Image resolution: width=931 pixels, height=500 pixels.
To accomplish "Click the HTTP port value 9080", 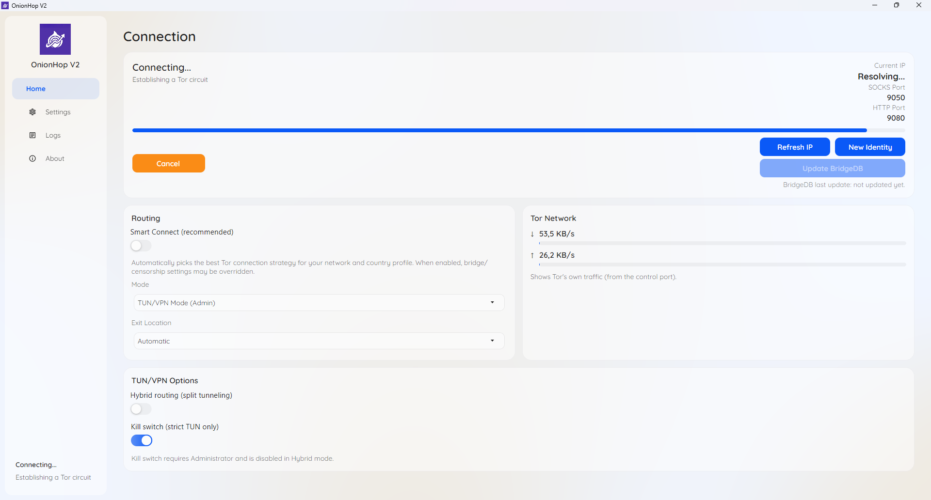I will click(x=896, y=118).
